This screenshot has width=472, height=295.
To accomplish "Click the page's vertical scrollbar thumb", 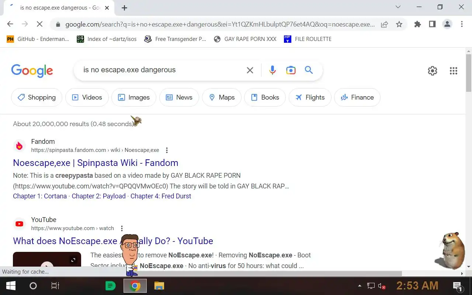I will tap(469, 73).
